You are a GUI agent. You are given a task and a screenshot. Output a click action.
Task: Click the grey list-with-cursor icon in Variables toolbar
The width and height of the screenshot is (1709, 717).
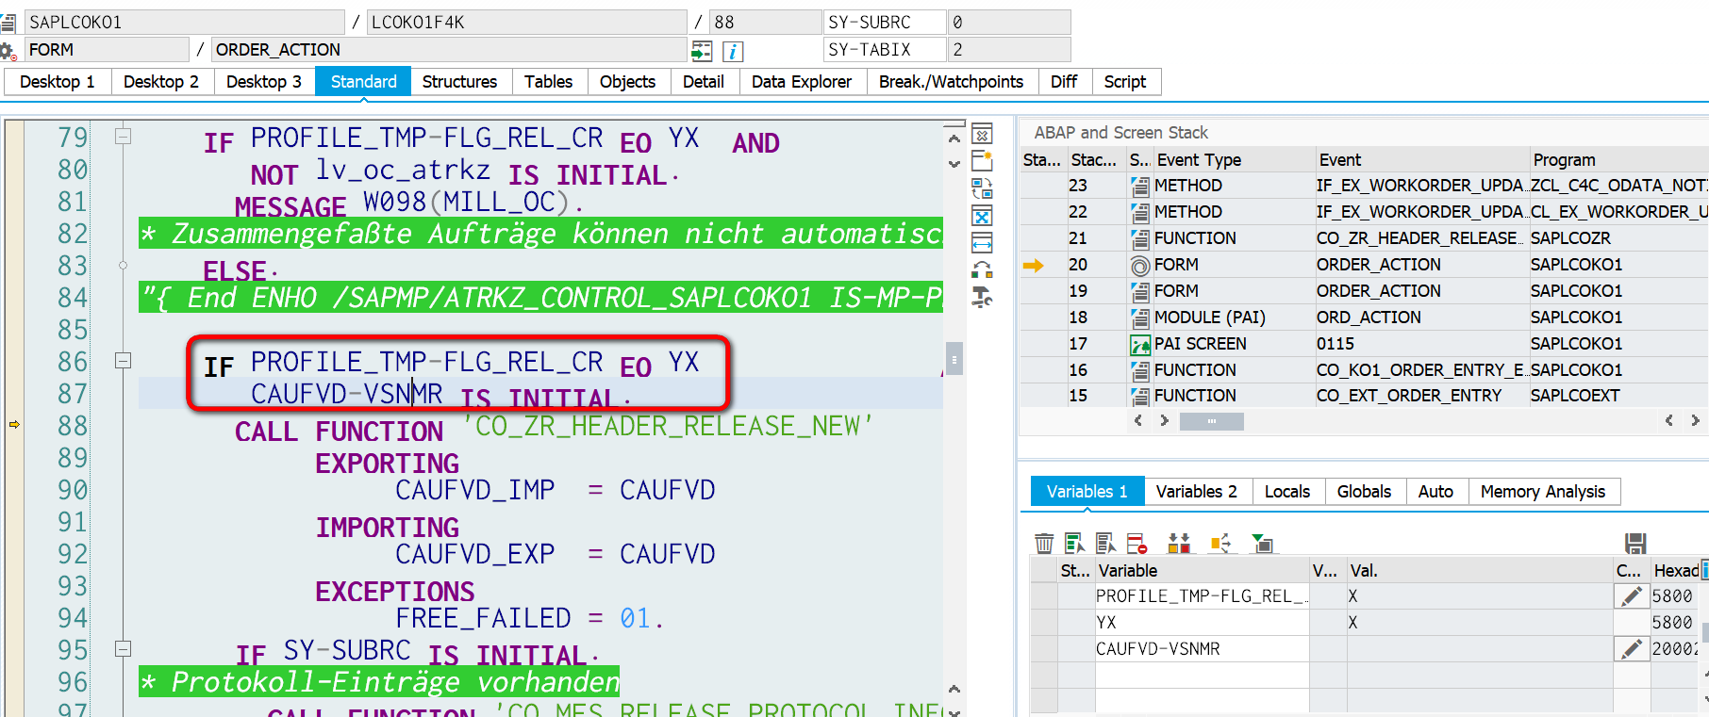click(1105, 544)
